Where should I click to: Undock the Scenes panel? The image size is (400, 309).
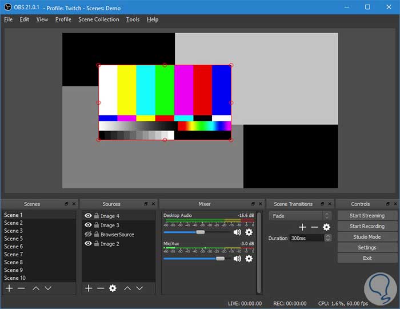coord(66,204)
